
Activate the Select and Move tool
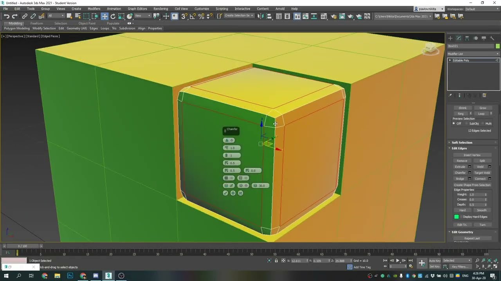105,16
